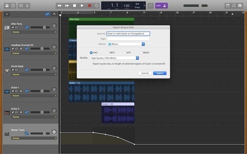Toggle the Cycle loop button
The image size is (247, 154).
(96, 6)
